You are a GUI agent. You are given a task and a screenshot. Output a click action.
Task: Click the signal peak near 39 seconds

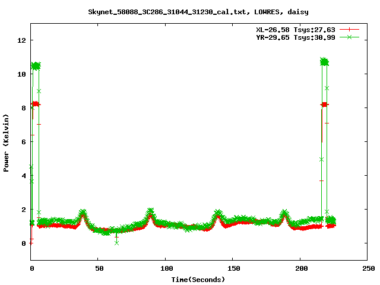(x=83, y=213)
